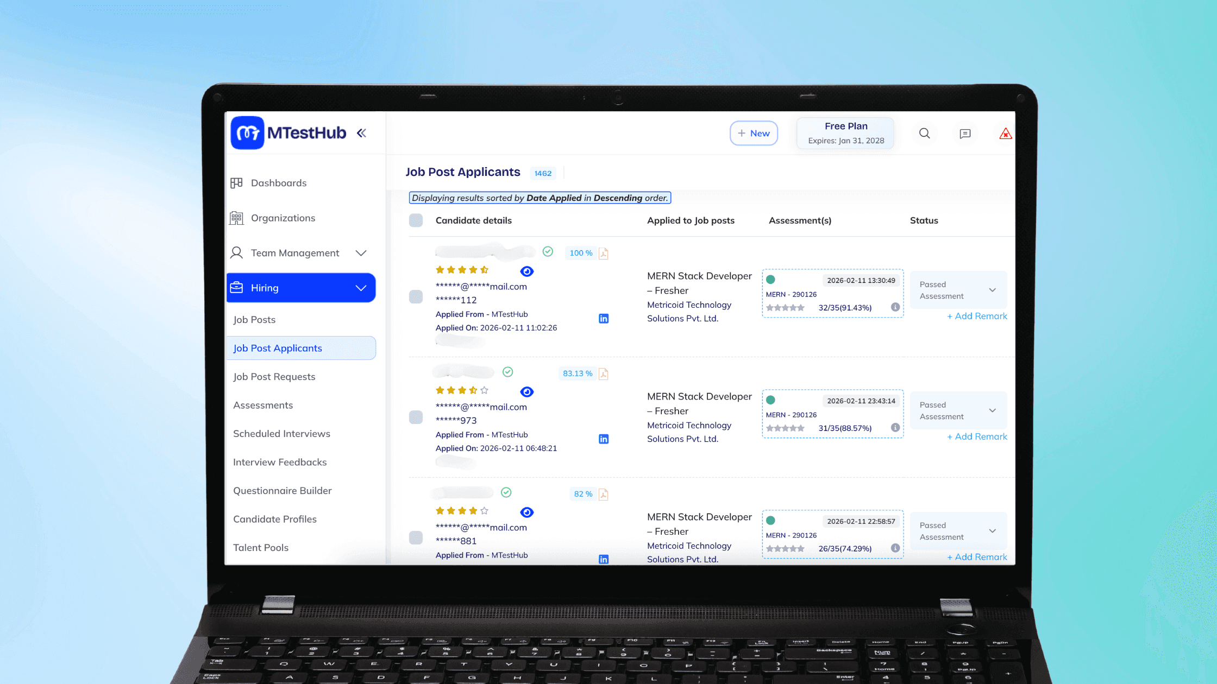Go to Scheduled Interviews menu item
This screenshot has height=684, width=1217.
(281, 434)
